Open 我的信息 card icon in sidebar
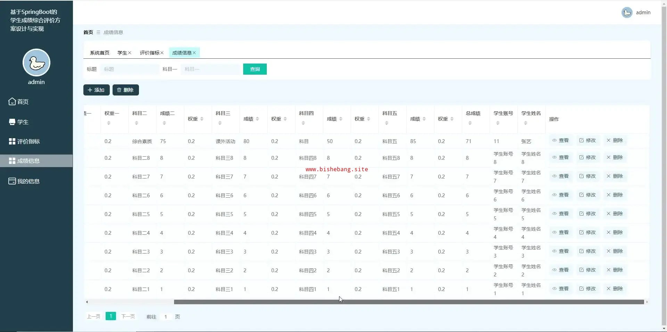The width and height of the screenshot is (667, 332). [x=12, y=181]
